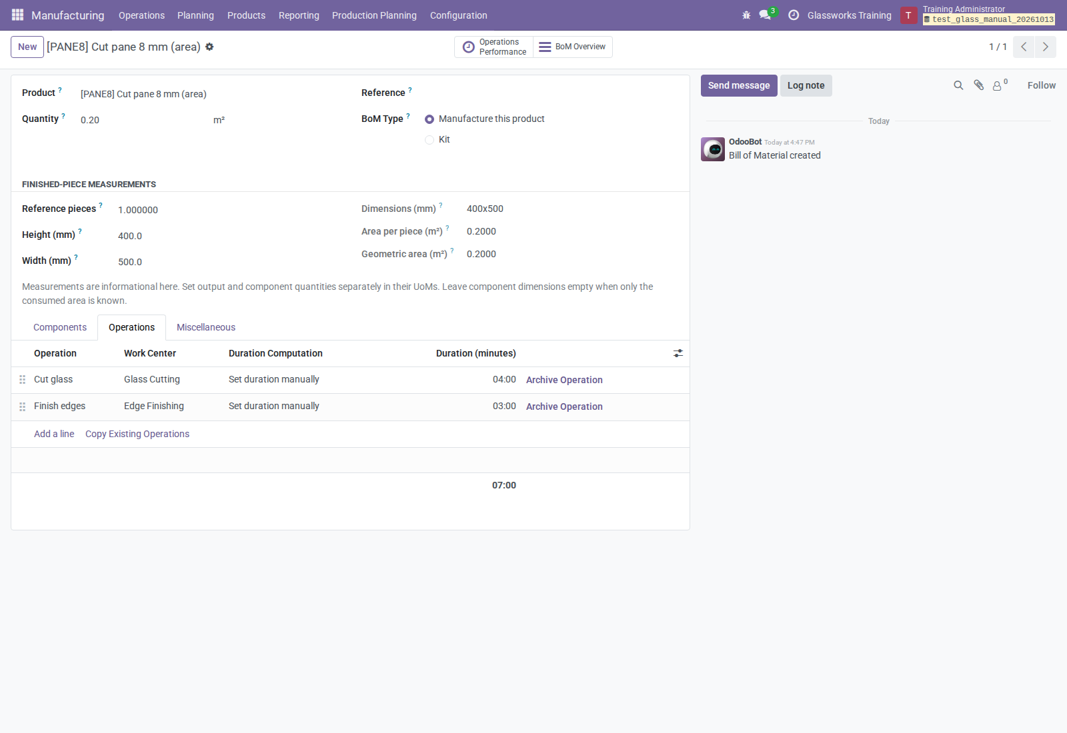Grab the Cut glass row drag handle
The image size is (1067, 733).
(22, 379)
